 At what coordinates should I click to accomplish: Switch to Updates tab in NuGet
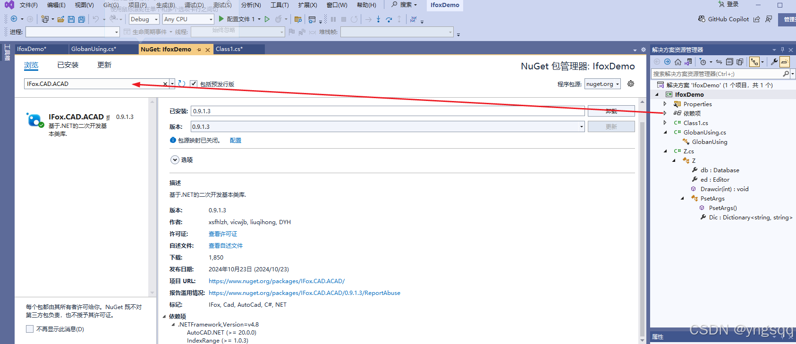point(104,65)
